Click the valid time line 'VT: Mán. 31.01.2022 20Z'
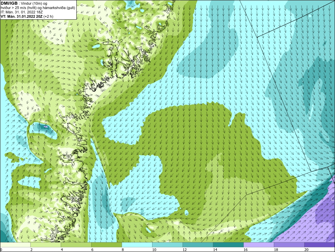This screenshot has width=335, height=252. click(x=22, y=16)
